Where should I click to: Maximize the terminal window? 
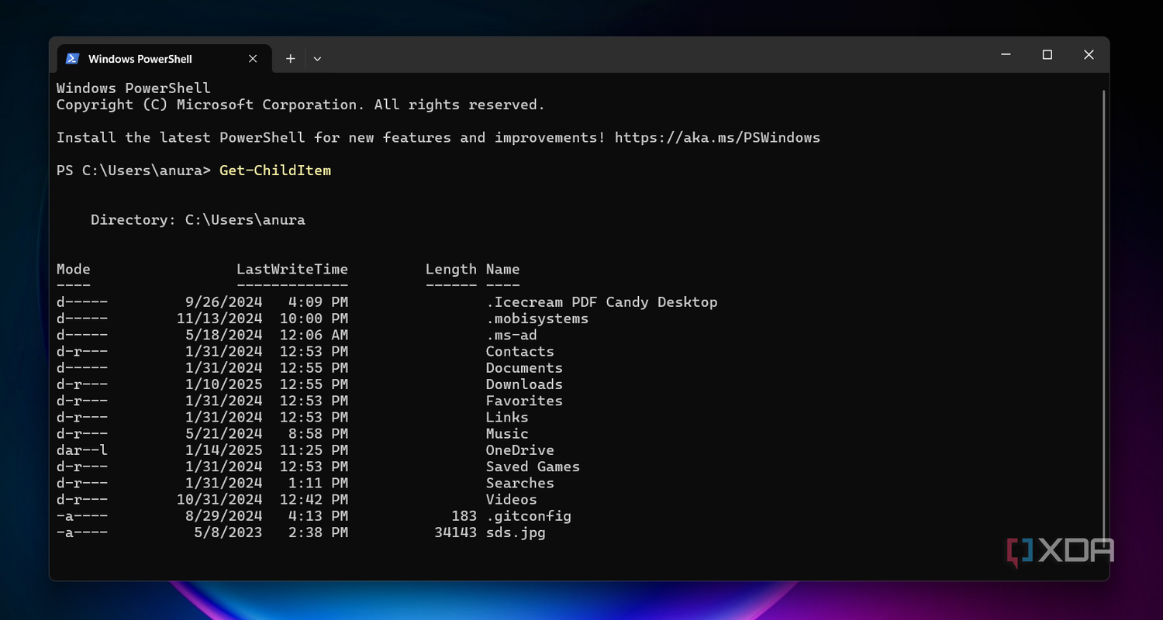1047,55
